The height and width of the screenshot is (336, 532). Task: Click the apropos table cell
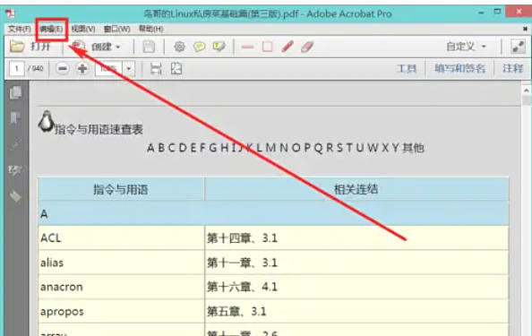121,312
